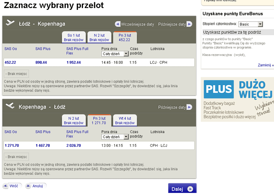Click the PLUS Dużo Więcej advertisement banner
This screenshot has height=195, width=274.
coord(237,100)
